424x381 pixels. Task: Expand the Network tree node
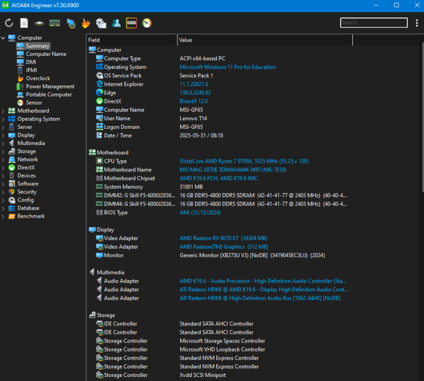[3, 160]
